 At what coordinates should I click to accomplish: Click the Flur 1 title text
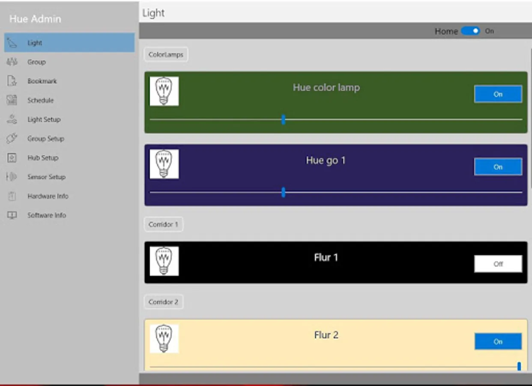326,257
